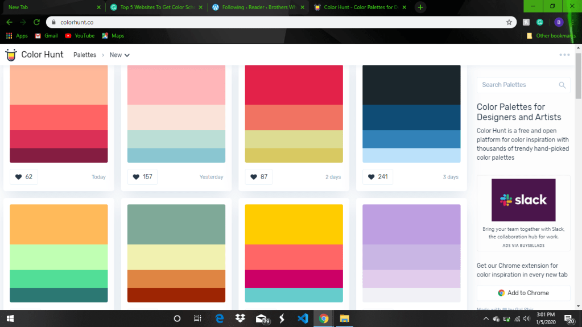The width and height of the screenshot is (582, 327).
Task: Expand the New sorting dropdown
Action: click(119, 55)
